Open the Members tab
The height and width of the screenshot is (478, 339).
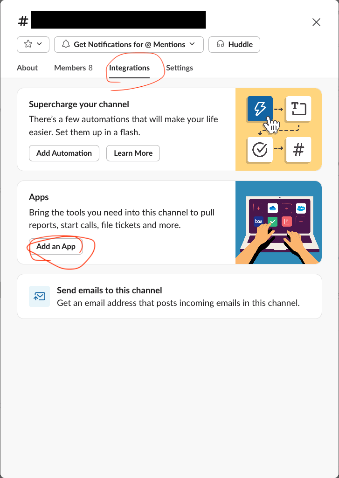73,68
